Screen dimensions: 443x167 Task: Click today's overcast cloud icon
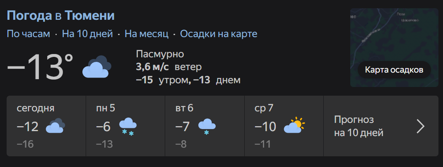pyautogui.click(x=55, y=126)
